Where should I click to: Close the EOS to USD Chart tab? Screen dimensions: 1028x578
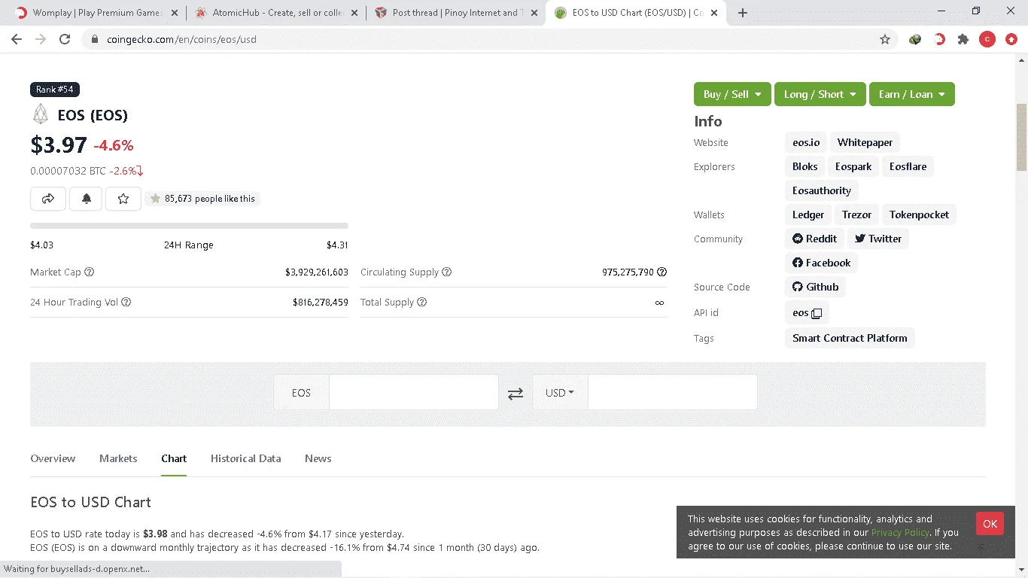[x=714, y=13]
